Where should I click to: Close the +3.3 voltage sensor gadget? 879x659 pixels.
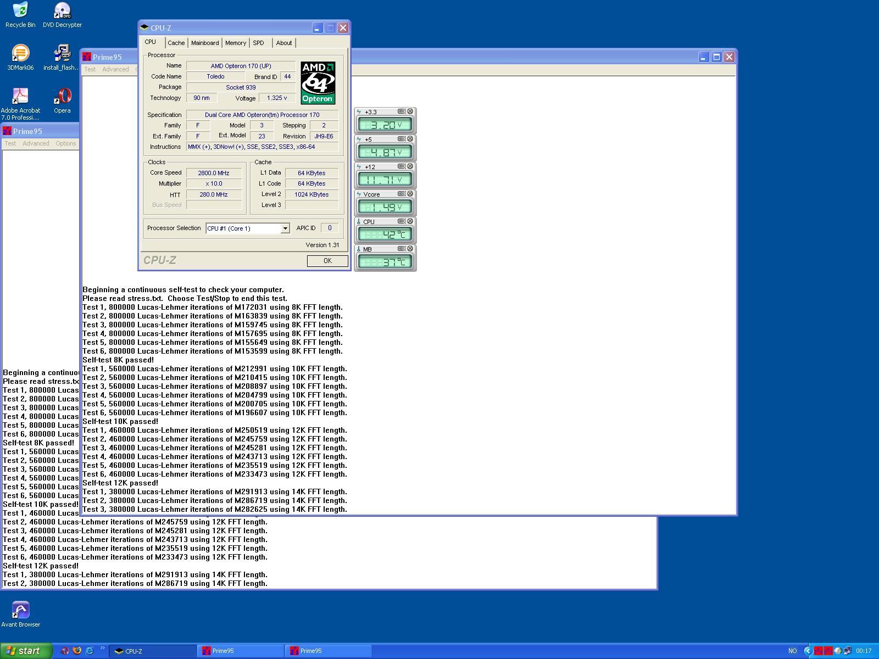[410, 111]
